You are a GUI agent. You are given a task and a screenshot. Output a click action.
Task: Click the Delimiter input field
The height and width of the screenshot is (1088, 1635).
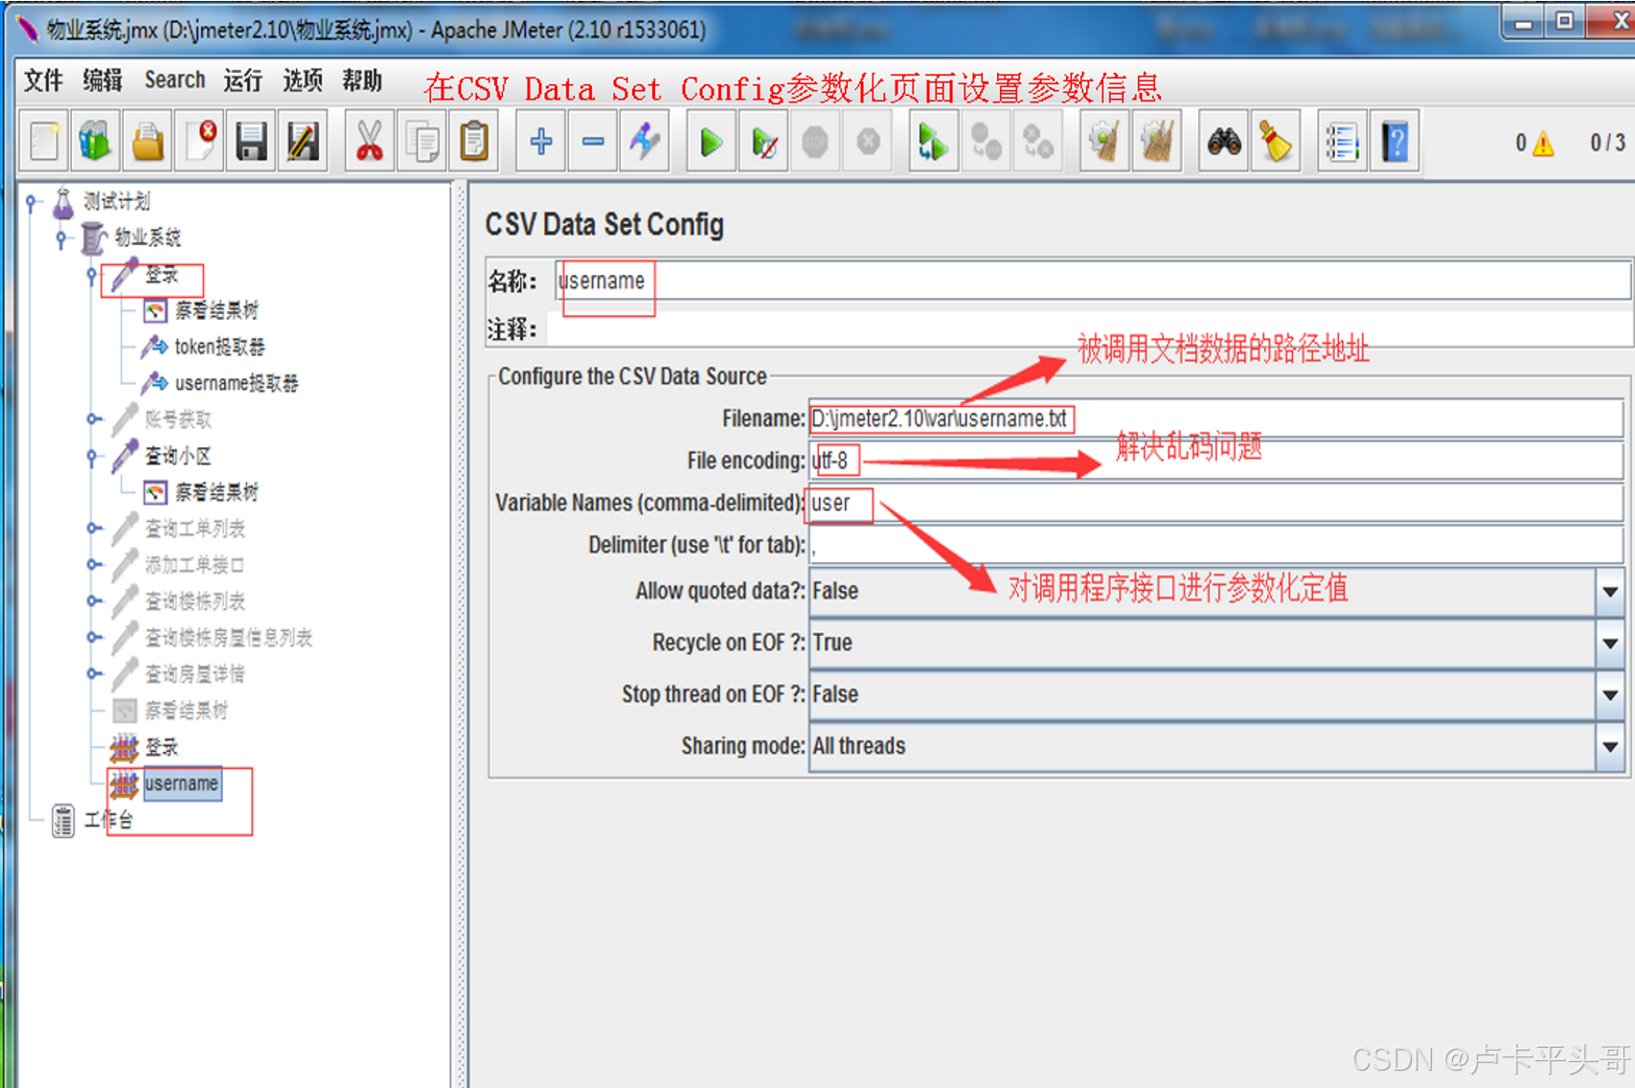(1215, 545)
